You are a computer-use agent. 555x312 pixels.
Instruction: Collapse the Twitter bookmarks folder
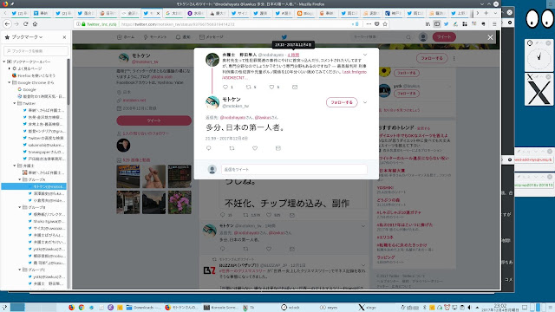(x=15, y=103)
